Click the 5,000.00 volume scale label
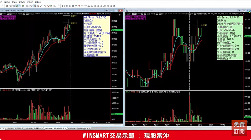The image size is (251, 140). pos(115,92)
